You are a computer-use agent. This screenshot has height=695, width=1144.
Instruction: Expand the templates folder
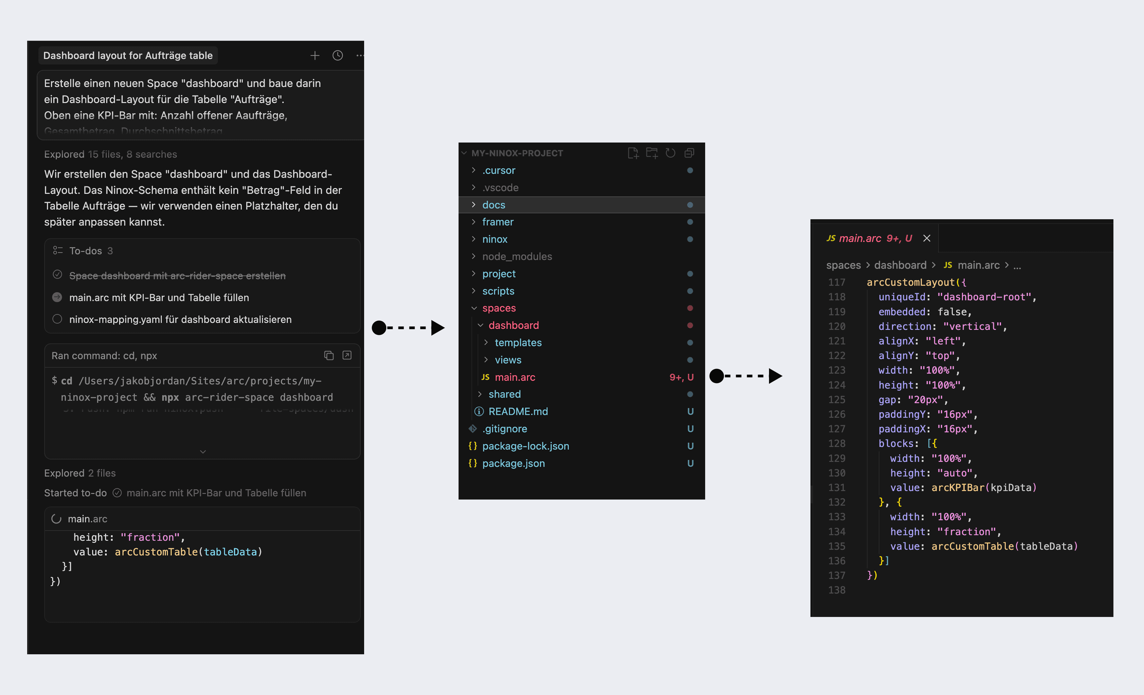pos(517,342)
